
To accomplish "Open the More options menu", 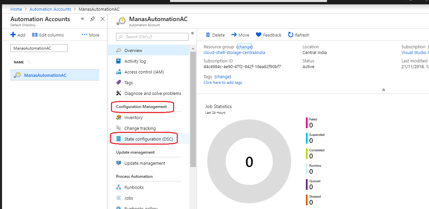I will coord(90,35).
